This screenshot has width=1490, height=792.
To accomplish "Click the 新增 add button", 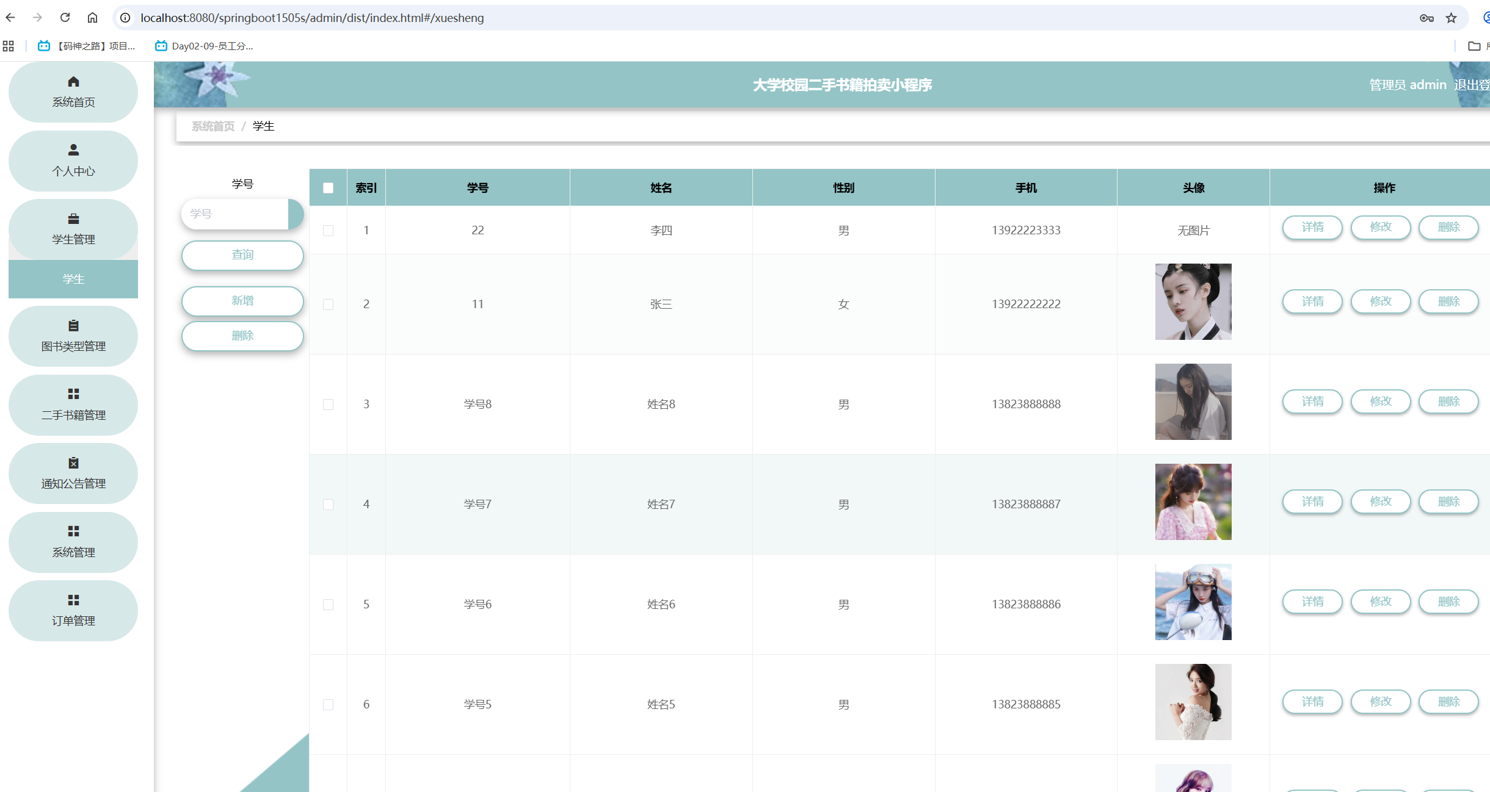I will pos(242,301).
